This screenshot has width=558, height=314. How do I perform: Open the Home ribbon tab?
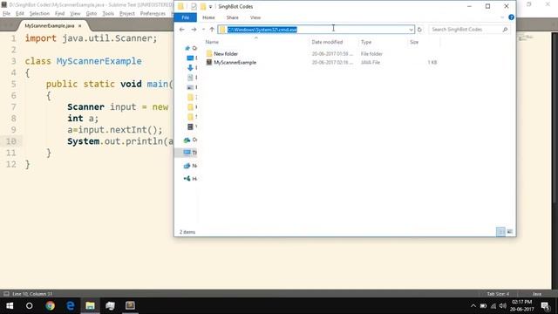coord(208,17)
